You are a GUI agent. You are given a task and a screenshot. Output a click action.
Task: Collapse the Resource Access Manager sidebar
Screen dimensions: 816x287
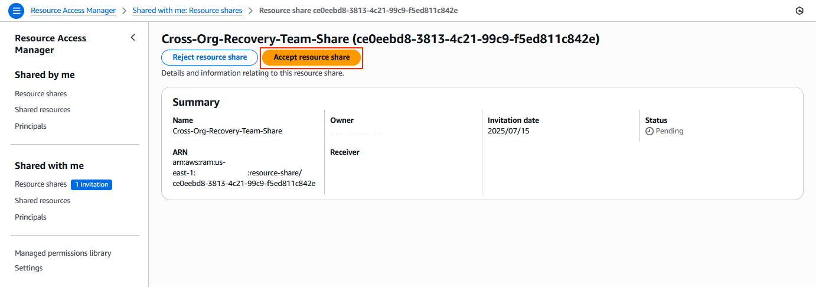tap(133, 38)
